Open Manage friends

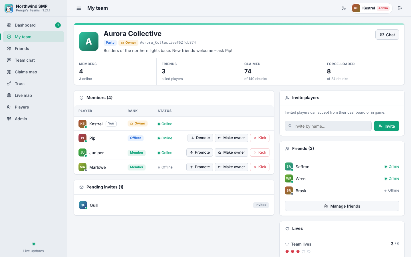pos(342,206)
